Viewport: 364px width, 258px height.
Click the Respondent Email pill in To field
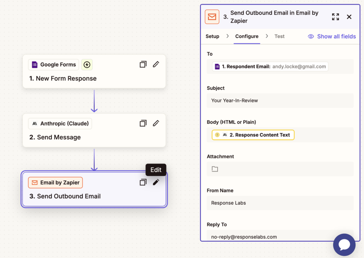pos(270,67)
